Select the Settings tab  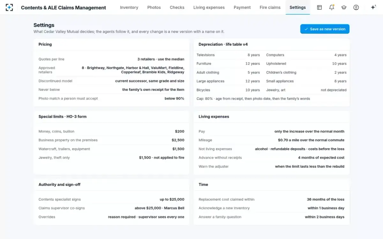298,7
